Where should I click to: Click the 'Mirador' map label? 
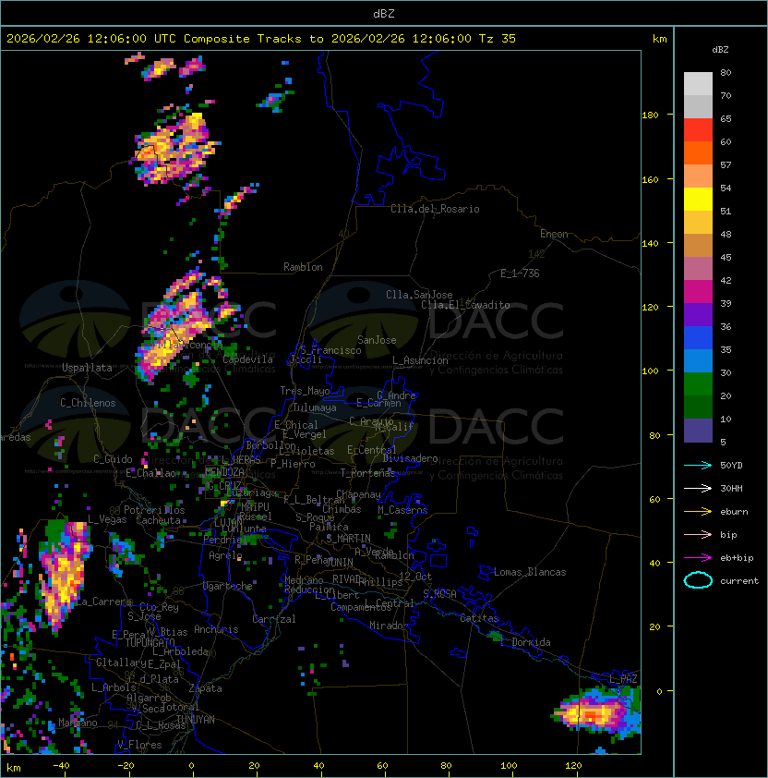tap(389, 626)
